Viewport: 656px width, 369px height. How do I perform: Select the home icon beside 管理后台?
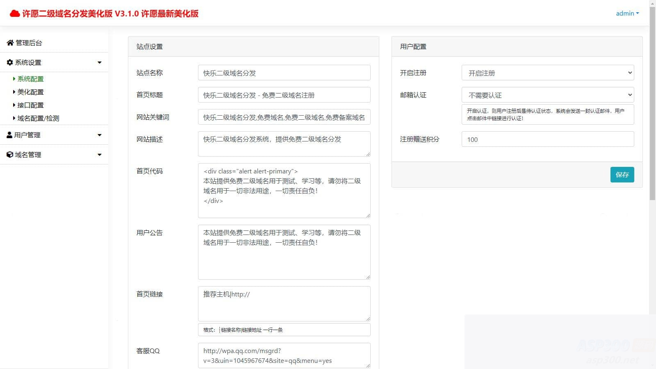9,43
